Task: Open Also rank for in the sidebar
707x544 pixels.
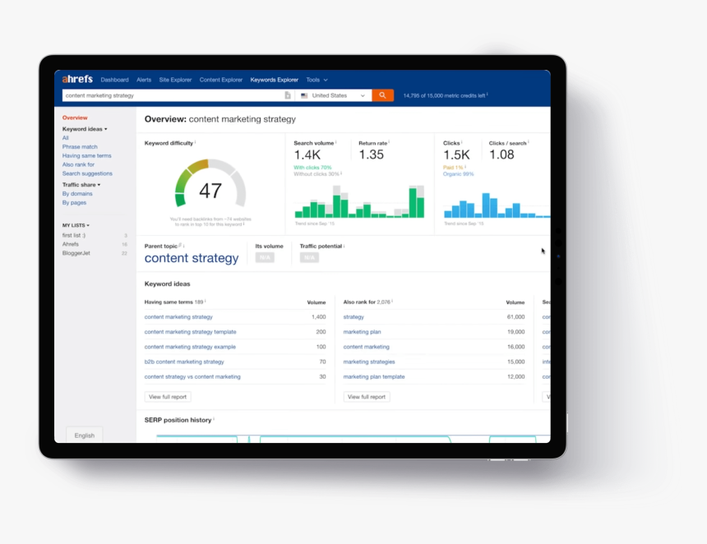Action: click(78, 164)
